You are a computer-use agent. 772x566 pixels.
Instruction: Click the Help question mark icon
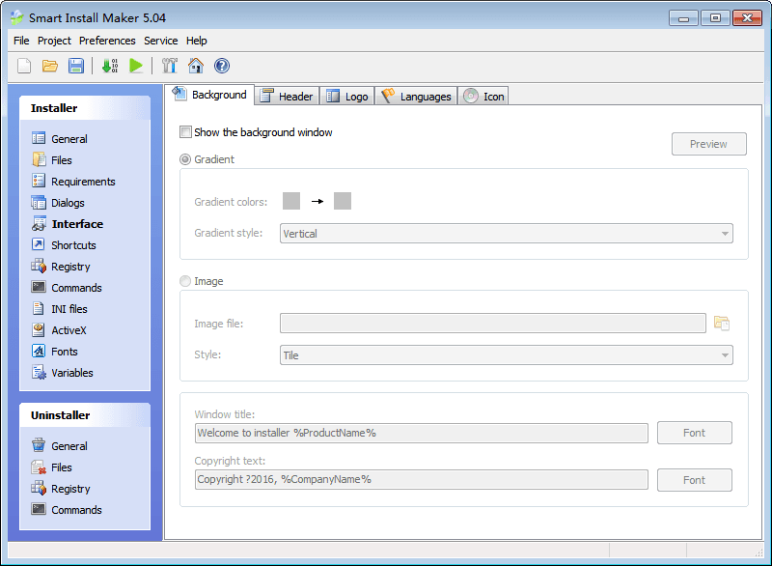pos(222,66)
